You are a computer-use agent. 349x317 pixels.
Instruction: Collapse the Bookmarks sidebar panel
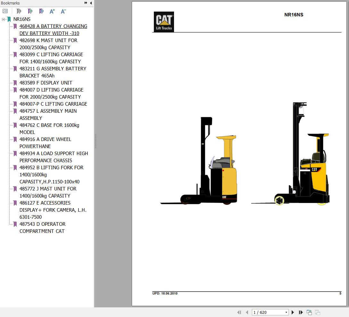pos(90,3)
